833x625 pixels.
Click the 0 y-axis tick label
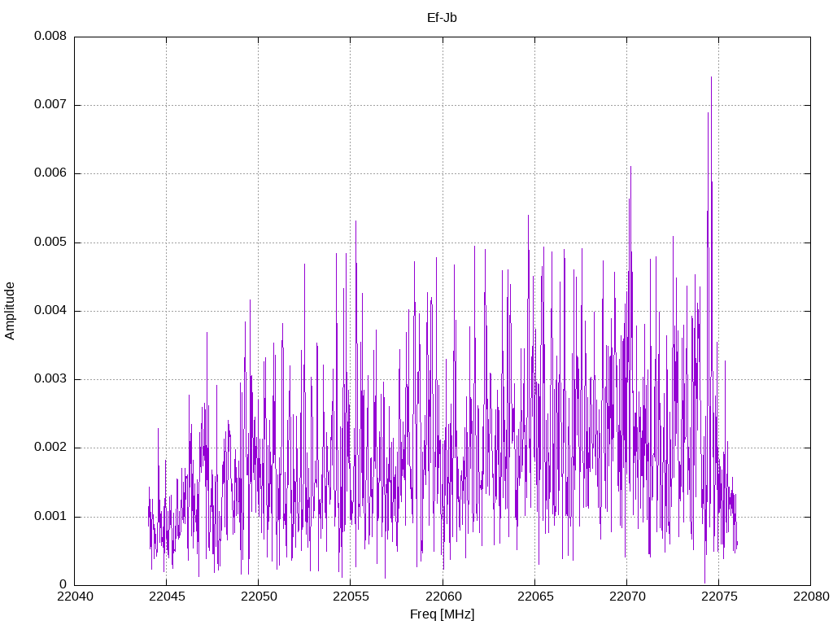(63, 584)
